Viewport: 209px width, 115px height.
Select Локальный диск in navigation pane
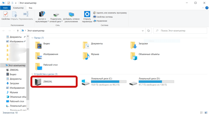[x=16, y=106]
